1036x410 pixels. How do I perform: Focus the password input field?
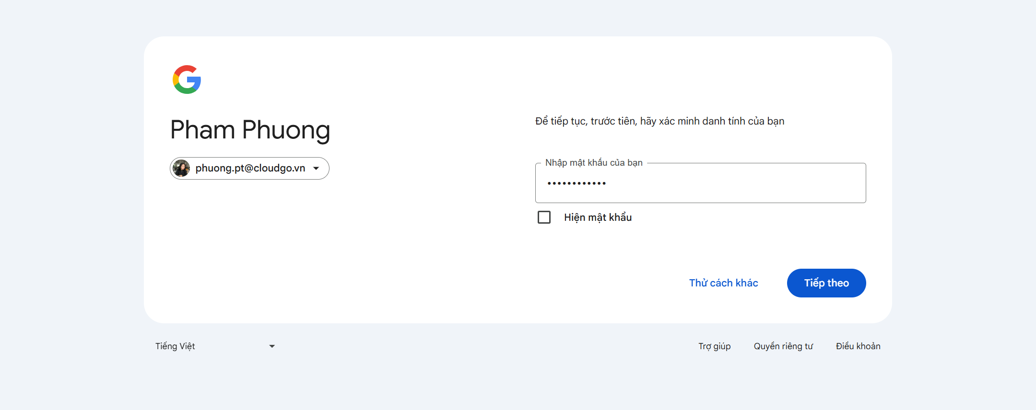(700, 183)
